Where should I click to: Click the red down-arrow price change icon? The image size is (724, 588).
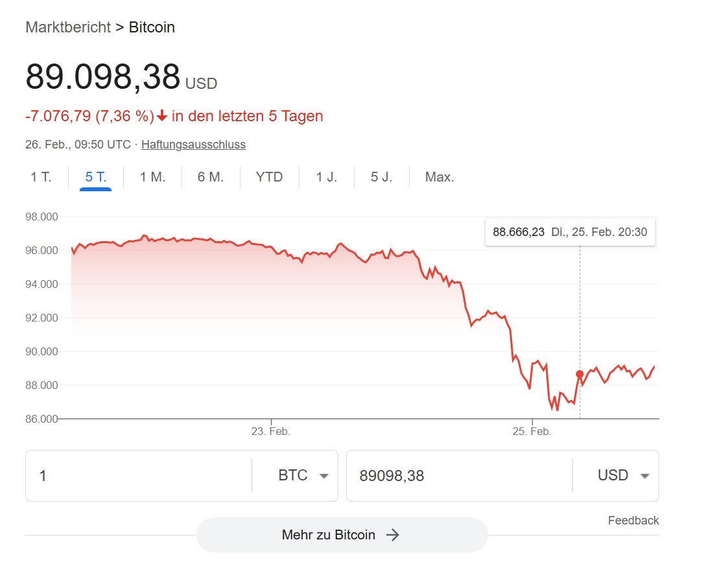pos(161,115)
